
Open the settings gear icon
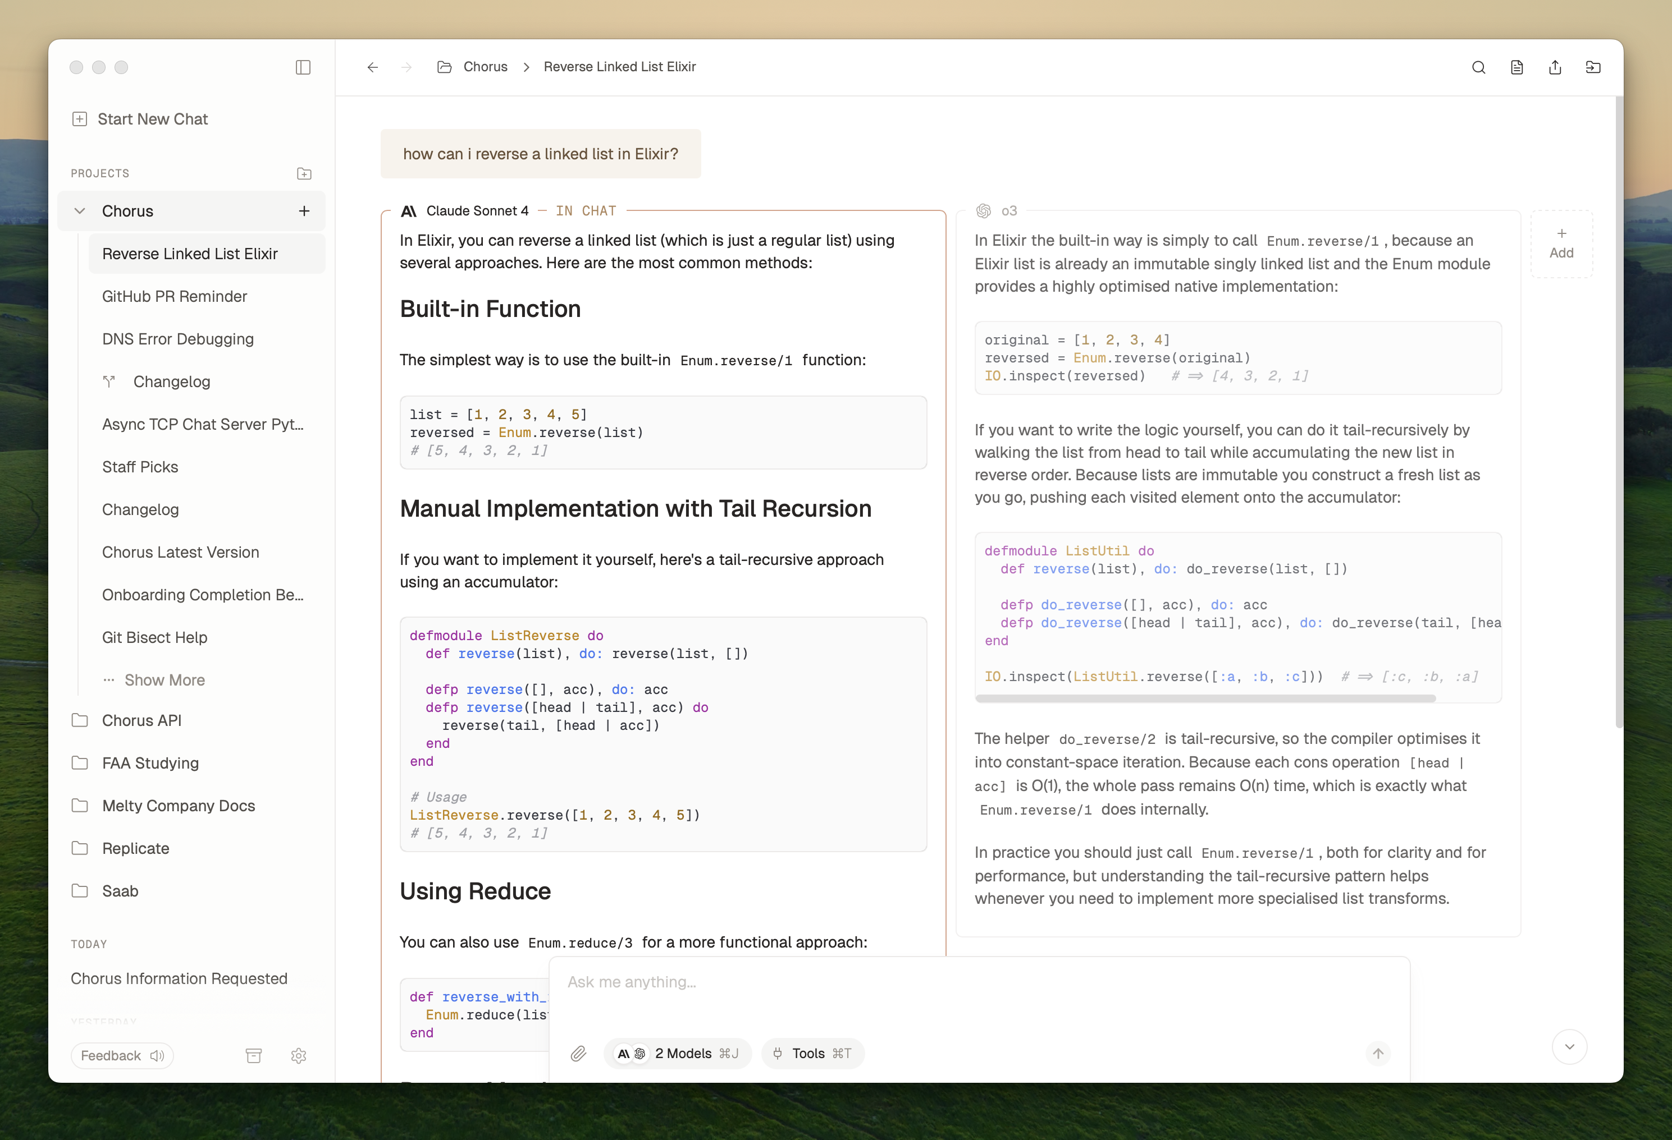[x=299, y=1055]
